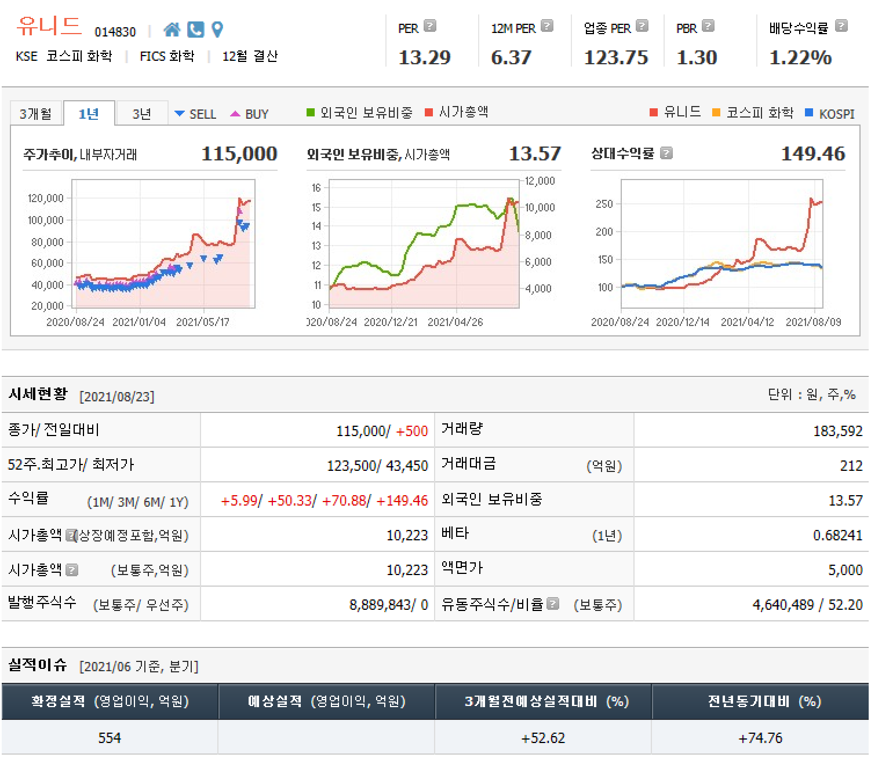The image size is (871, 761).
Task: Click the 액면가 value 5,000
Action: 846,570
